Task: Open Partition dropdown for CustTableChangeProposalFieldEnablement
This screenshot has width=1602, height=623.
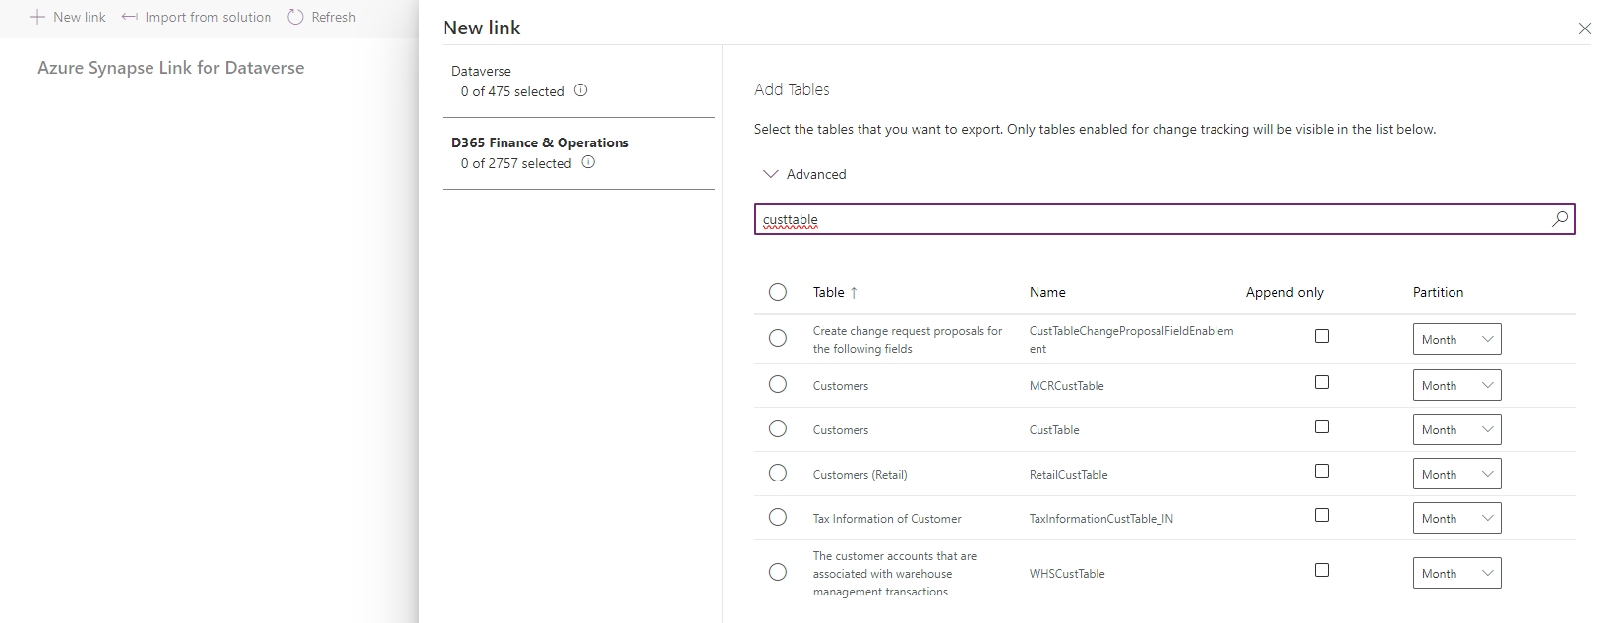Action: [x=1456, y=339]
